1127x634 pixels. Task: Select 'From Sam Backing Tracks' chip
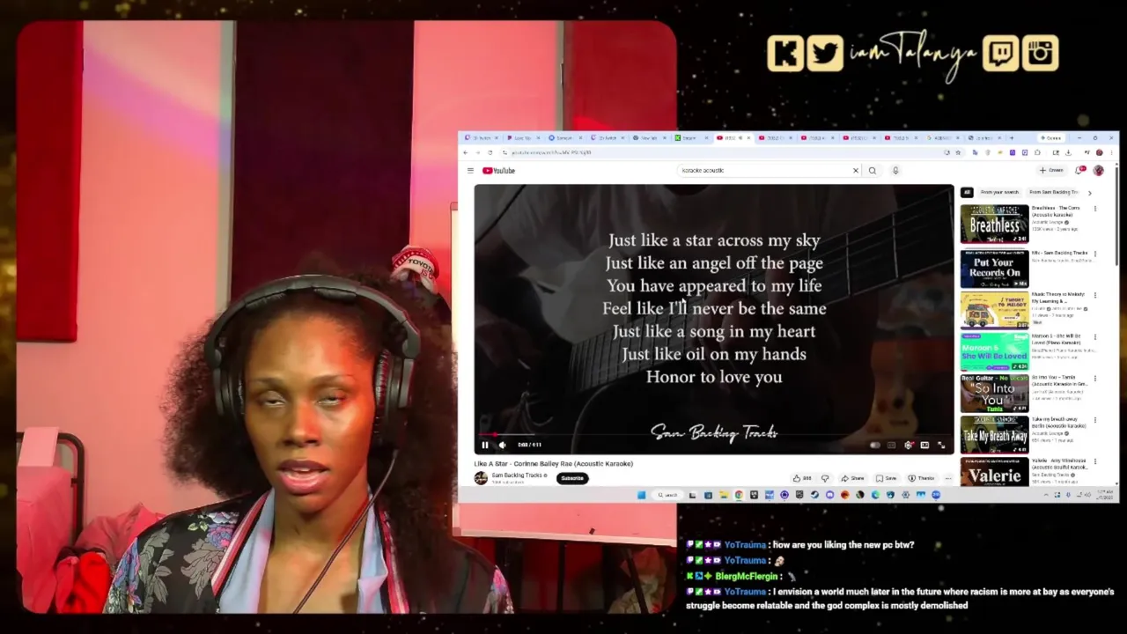click(x=1053, y=192)
